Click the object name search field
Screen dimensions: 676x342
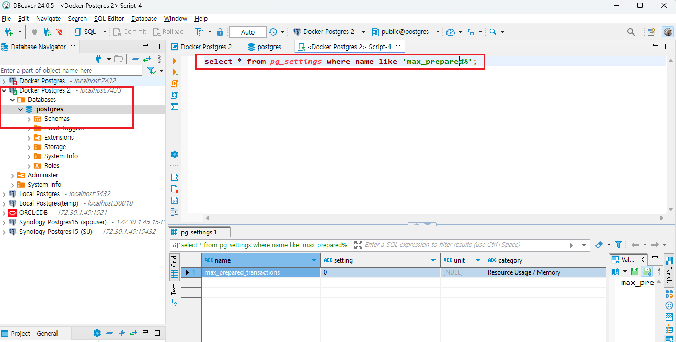pos(71,70)
